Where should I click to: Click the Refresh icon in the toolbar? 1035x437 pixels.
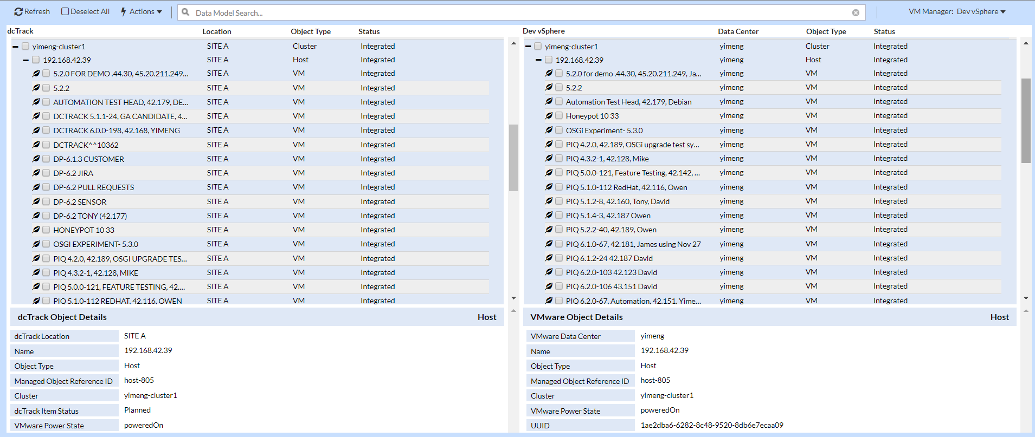tap(18, 12)
